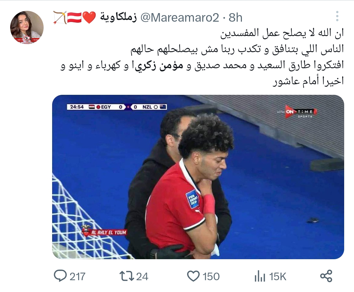This screenshot has width=354, height=292.
Task: Open the author's profile avatar picture
Action: click(x=27, y=27)
